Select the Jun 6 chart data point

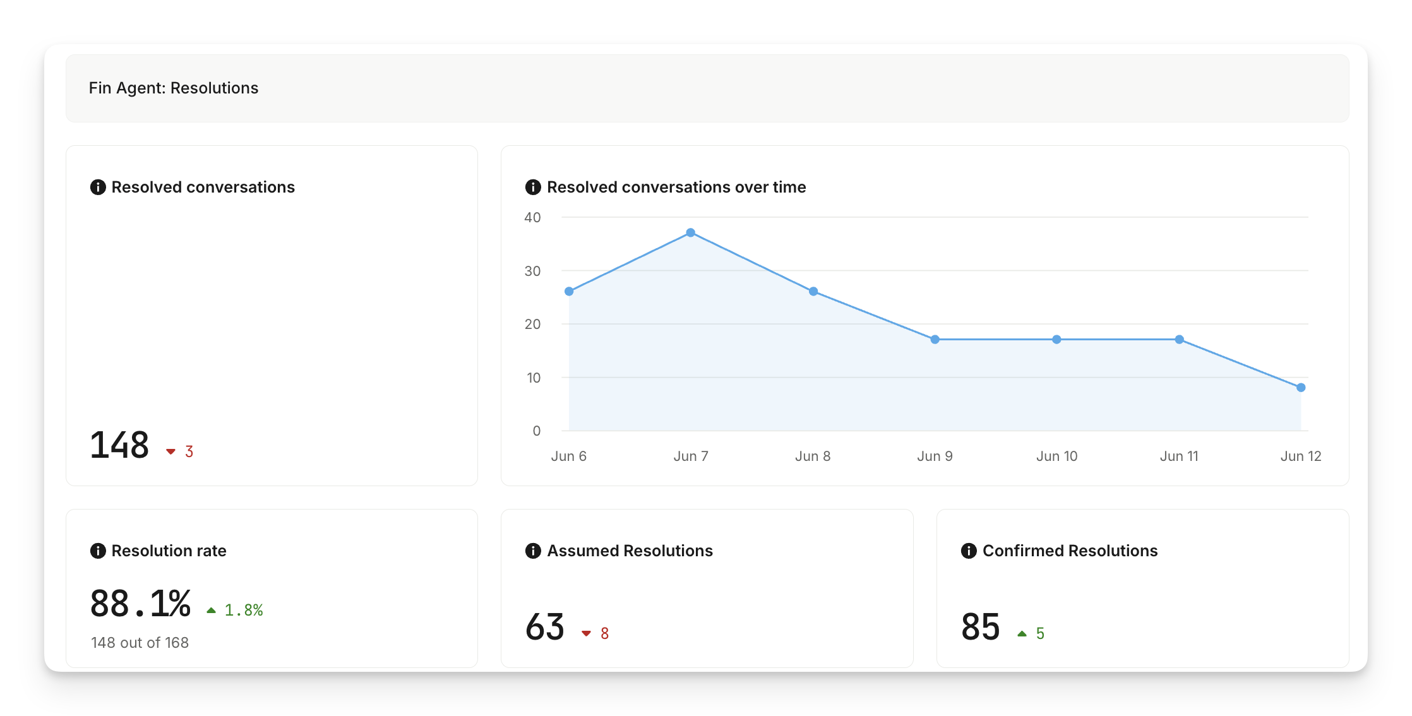569,292
